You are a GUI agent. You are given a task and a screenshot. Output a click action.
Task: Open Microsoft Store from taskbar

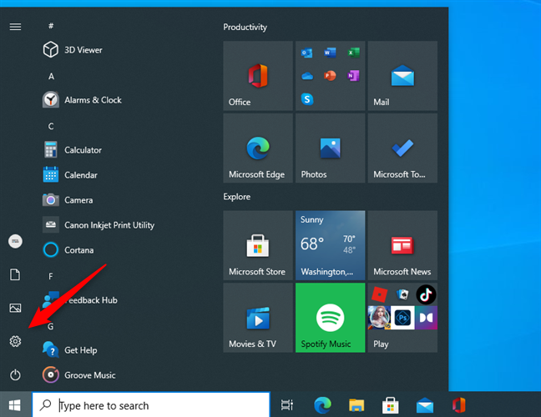pyautogui.click(x=391, y=405)
